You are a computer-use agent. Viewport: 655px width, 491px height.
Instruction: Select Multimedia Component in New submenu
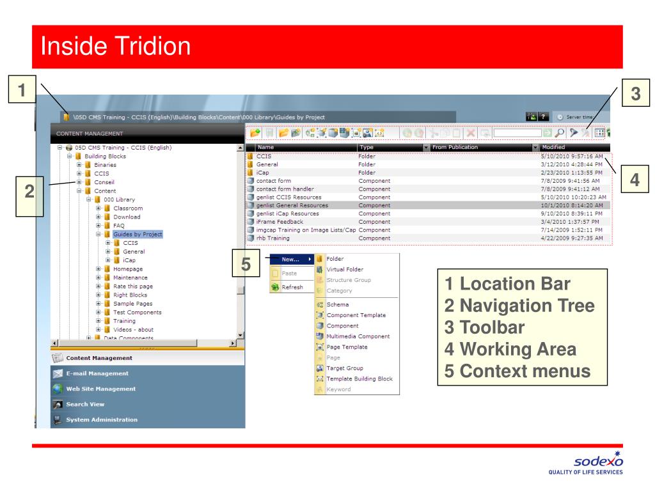click(x=358, y=336)
